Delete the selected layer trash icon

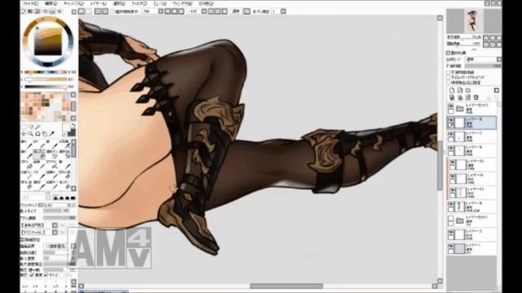pyautogui.click(x=476, y=98)
